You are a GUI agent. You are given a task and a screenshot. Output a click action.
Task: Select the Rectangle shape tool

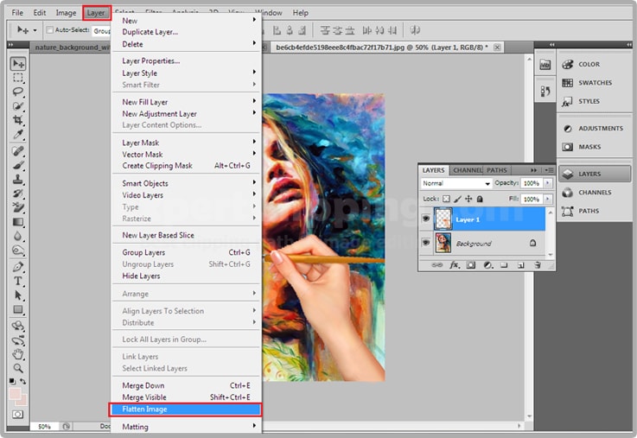click(18, 309)
